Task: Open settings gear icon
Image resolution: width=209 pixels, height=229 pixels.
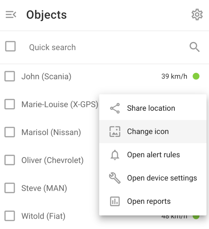Action: click(x=197, y=15)
